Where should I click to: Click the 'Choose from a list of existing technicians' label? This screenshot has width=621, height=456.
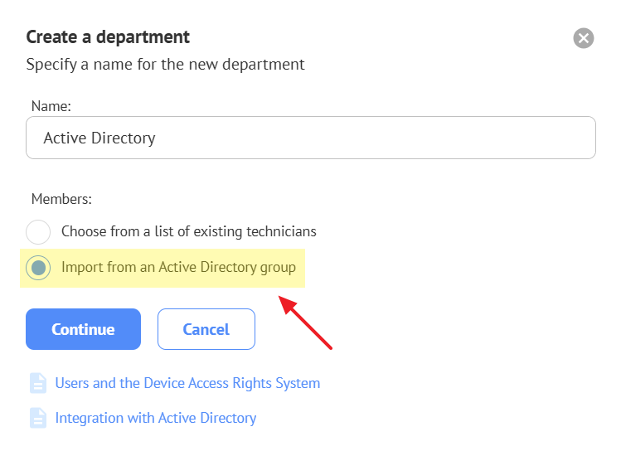point(189,232)
